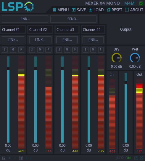The width and height of the screenshot is (145, 161).
Task: Decrease UI scaling with first minus icon
Action: (x=14, y=158)
